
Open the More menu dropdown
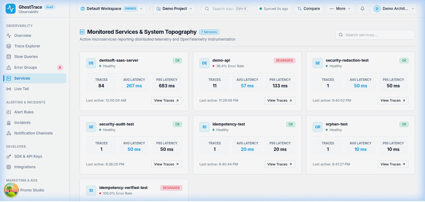tap(340, 9)
